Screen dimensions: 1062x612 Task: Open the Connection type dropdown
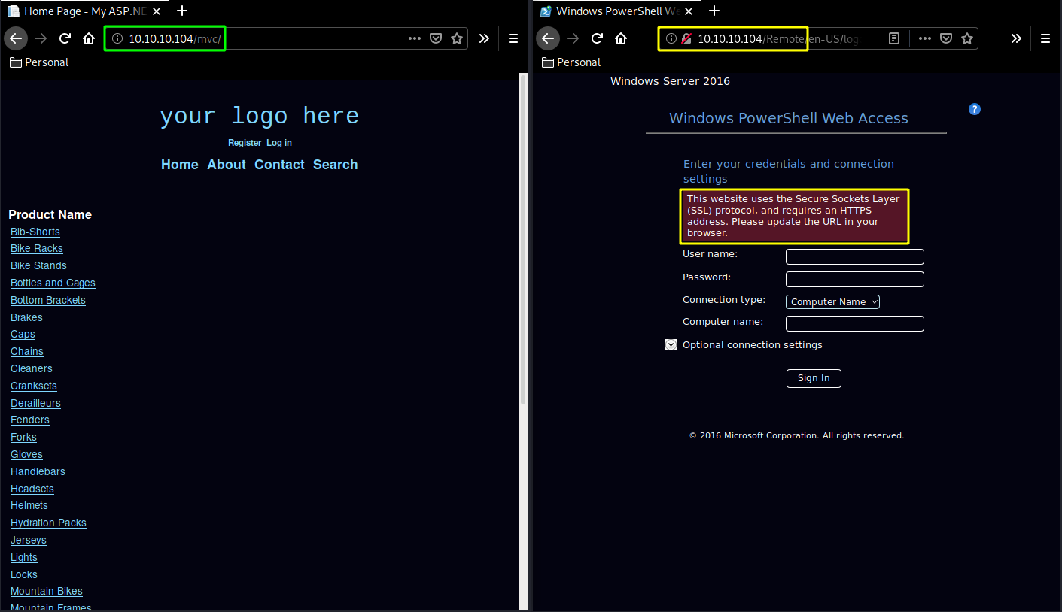point(832,301)
